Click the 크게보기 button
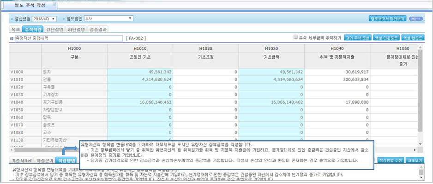433x184 pixels. [415, 160]
